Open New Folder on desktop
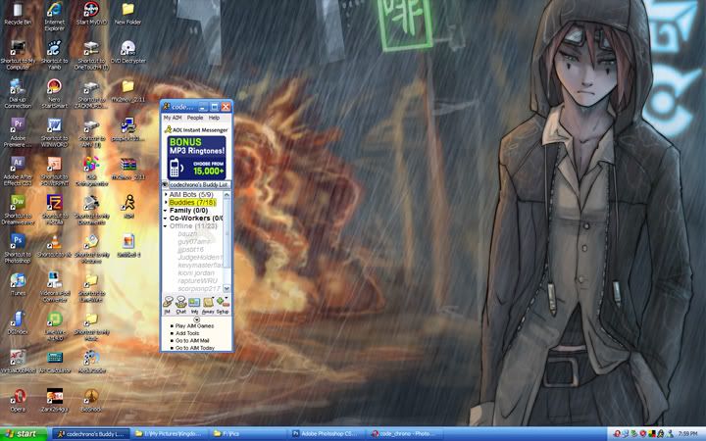This screenshot has height=441, width=706. click(x=127, y=14)
